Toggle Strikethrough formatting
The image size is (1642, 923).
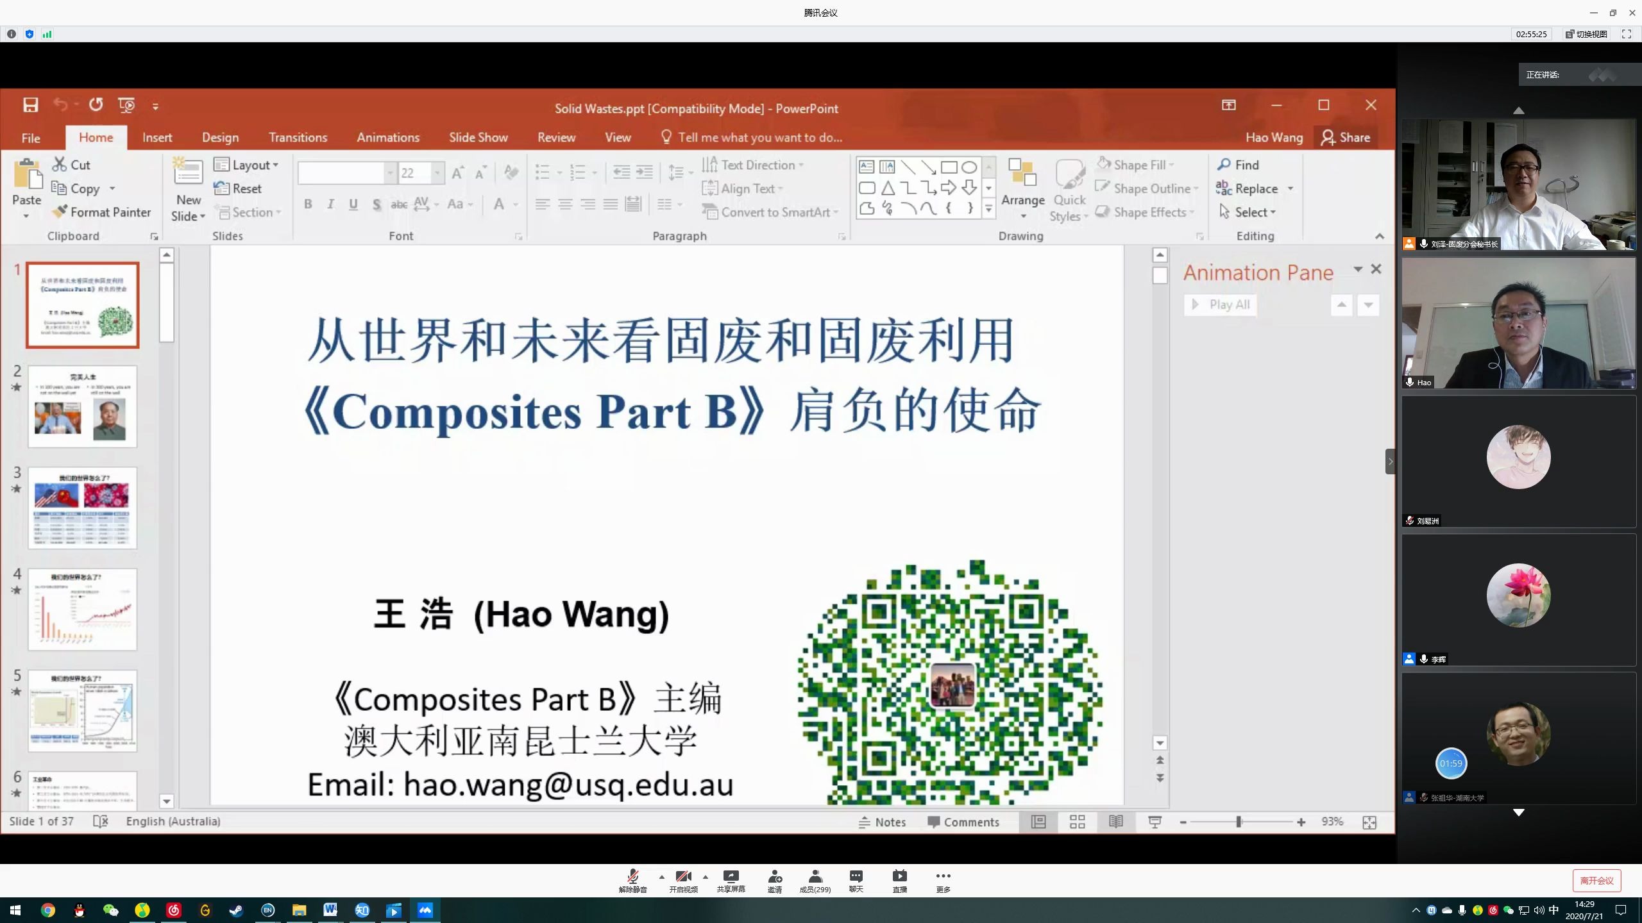coord(399,204)
